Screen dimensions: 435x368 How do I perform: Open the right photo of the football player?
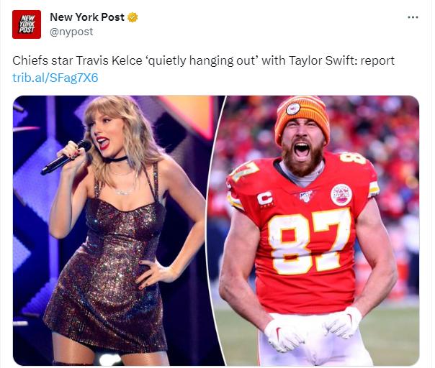click(317, 230)
